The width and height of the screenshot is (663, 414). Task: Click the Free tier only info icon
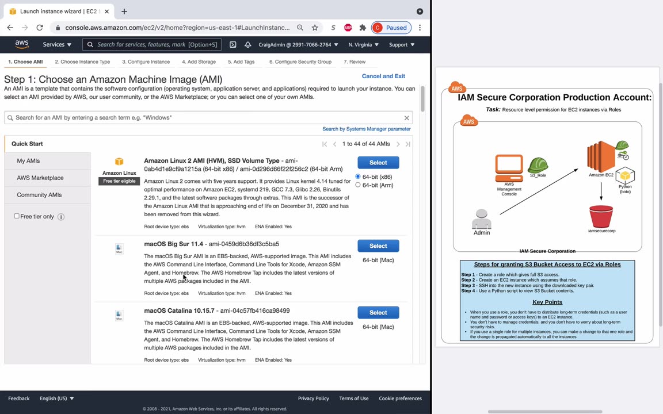point(61,217)
